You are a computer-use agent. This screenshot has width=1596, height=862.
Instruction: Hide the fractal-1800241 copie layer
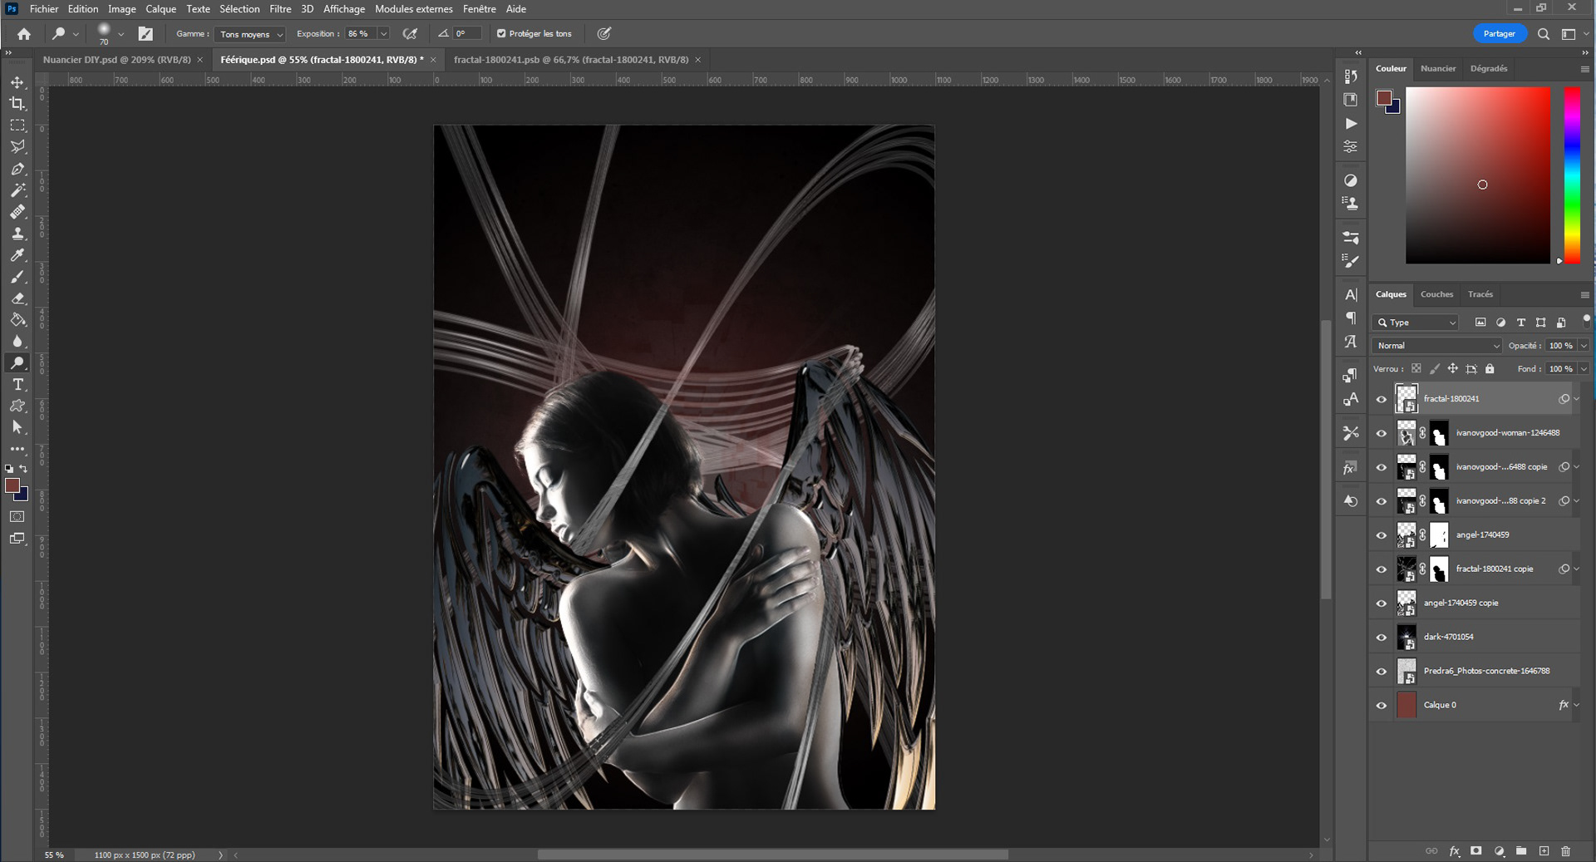click(1382, 569)
